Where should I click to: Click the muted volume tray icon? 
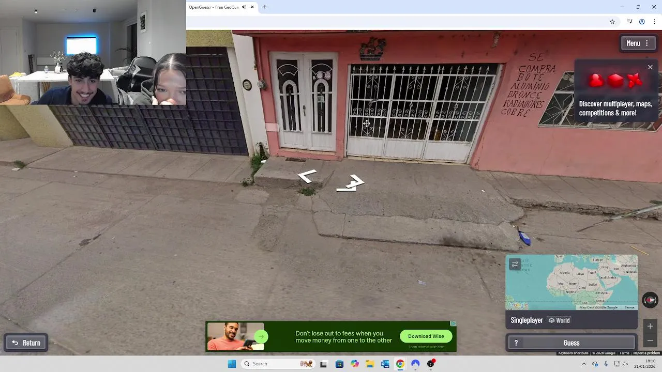(x=625, y=364)
